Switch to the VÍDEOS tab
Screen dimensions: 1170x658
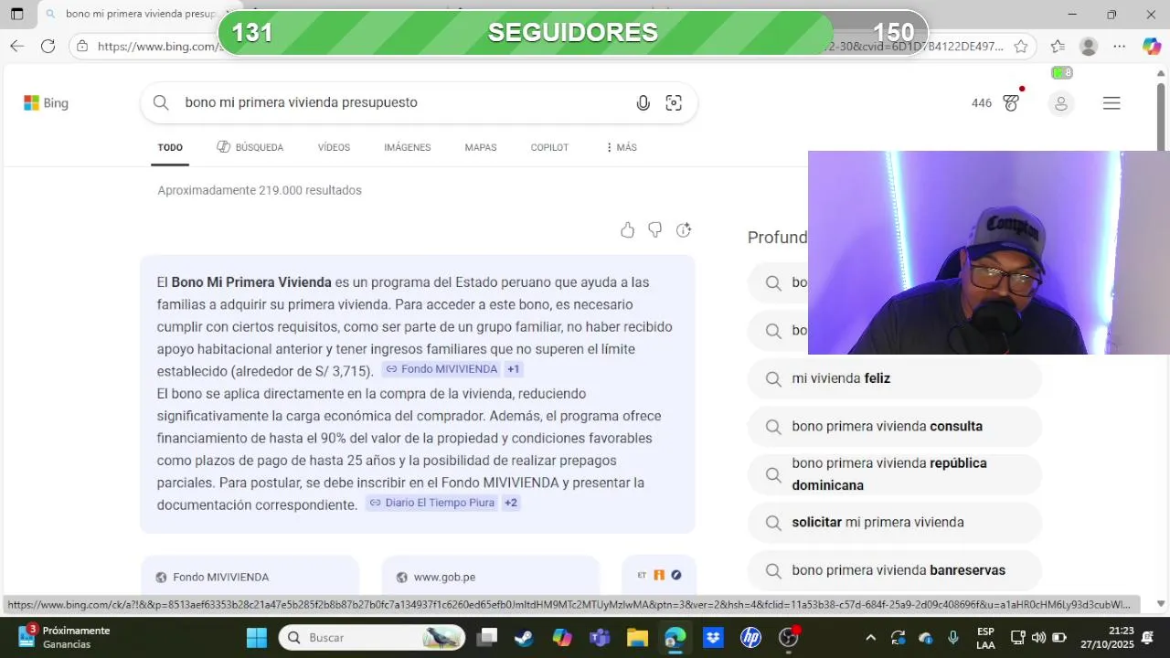pyautogui.click(x=334, y=147)
